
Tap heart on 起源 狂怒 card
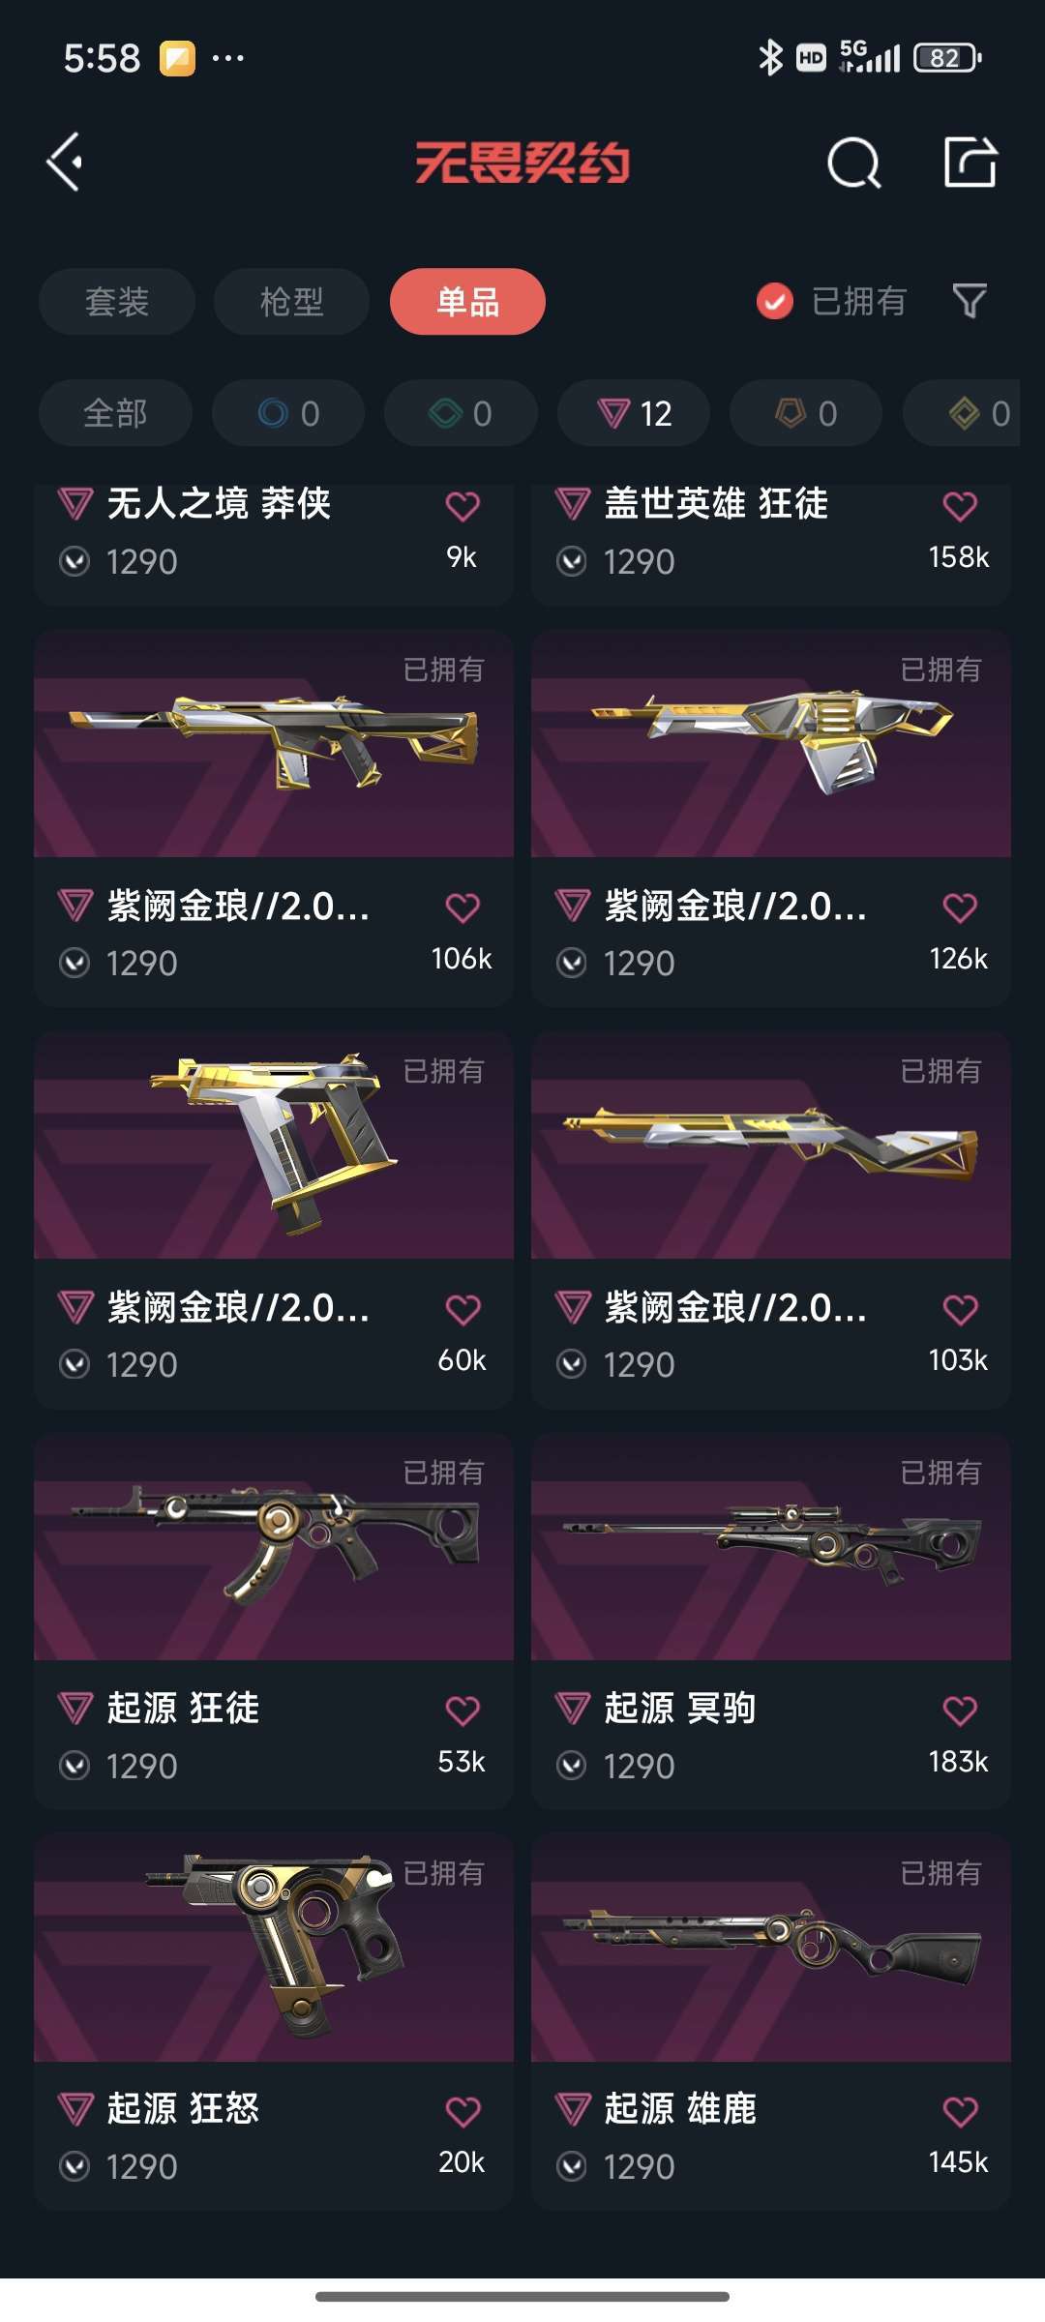[463, 2111]
